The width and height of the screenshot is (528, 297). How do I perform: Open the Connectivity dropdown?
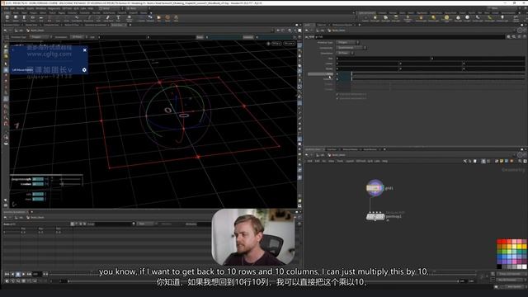(351, 48)
